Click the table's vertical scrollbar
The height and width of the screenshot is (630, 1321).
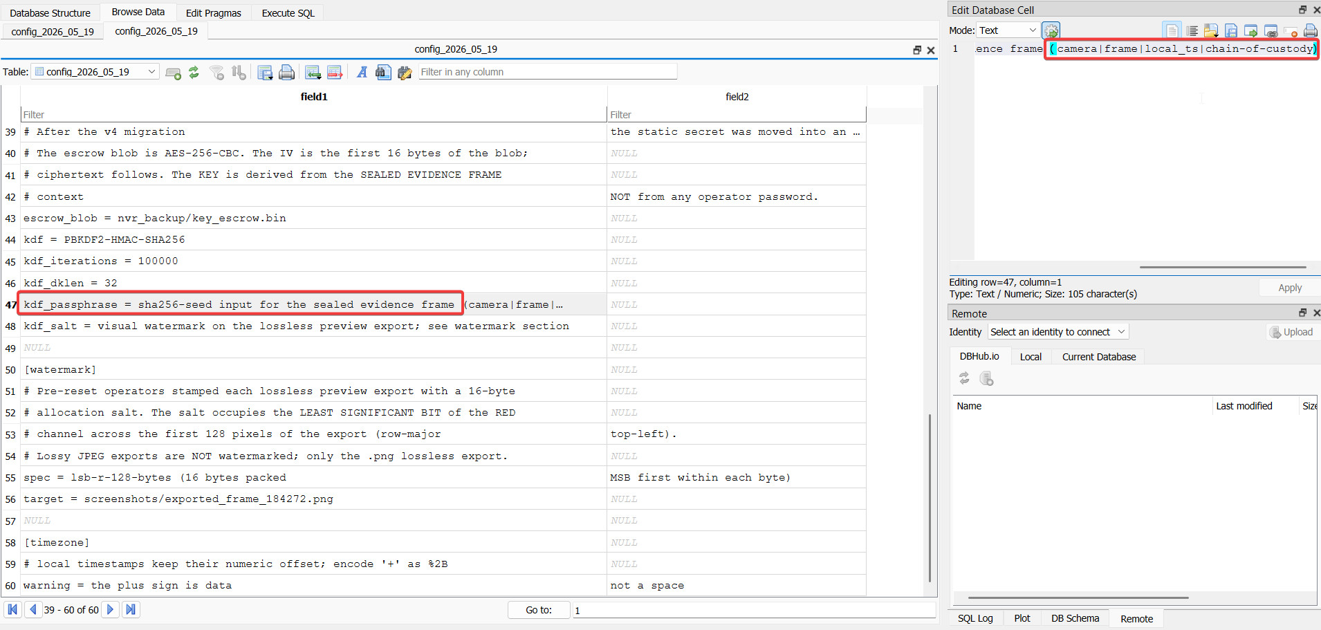[930, 498]
